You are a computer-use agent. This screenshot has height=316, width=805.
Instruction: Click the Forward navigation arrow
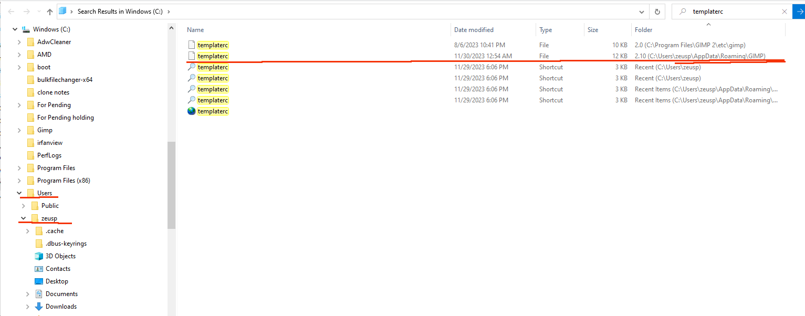click(26, 12)
